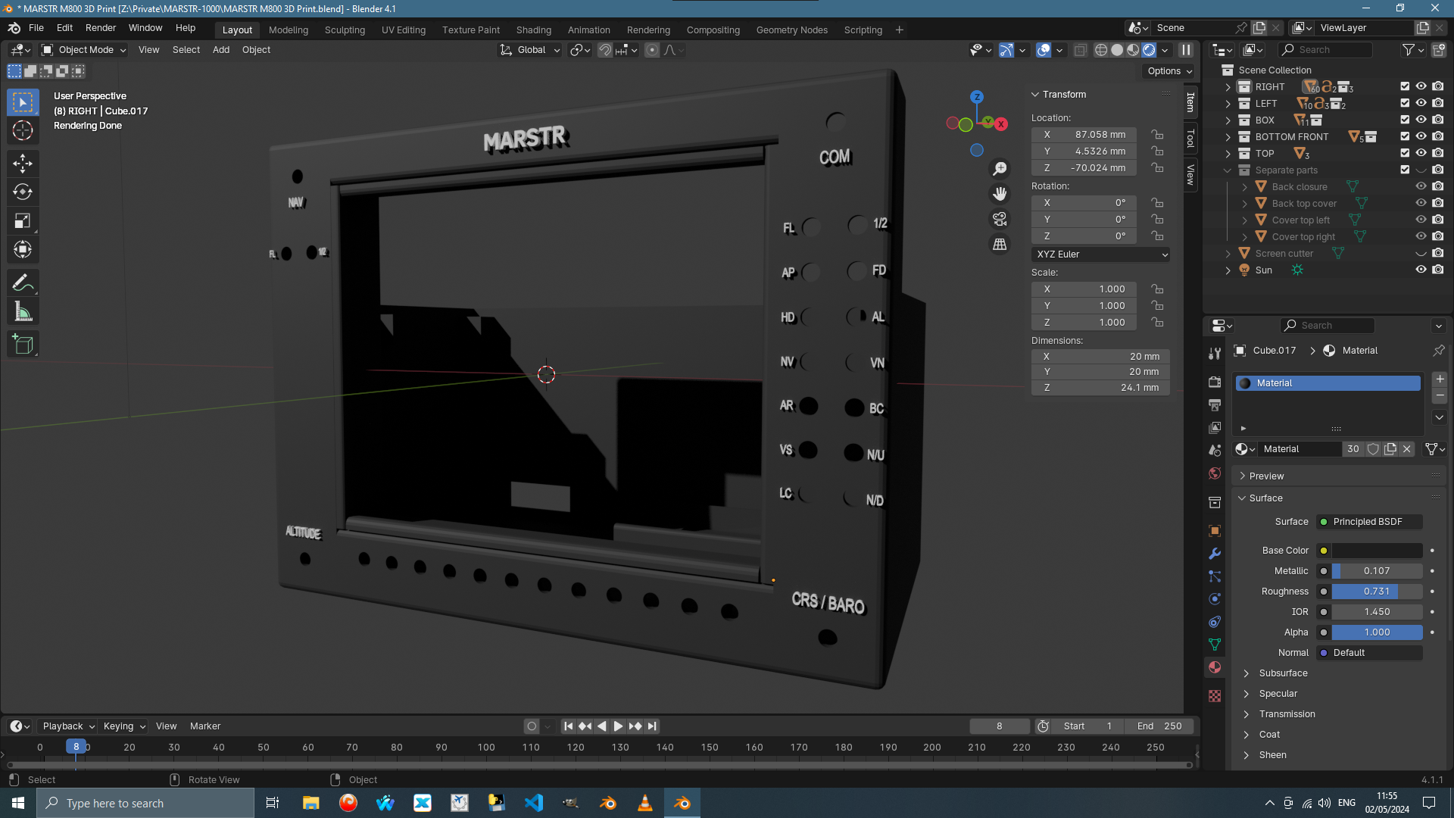The height and width of the screenshot is (818, 1454).
Task: Click the viewport zoom magnifier icon
Action: (1000, 169)
